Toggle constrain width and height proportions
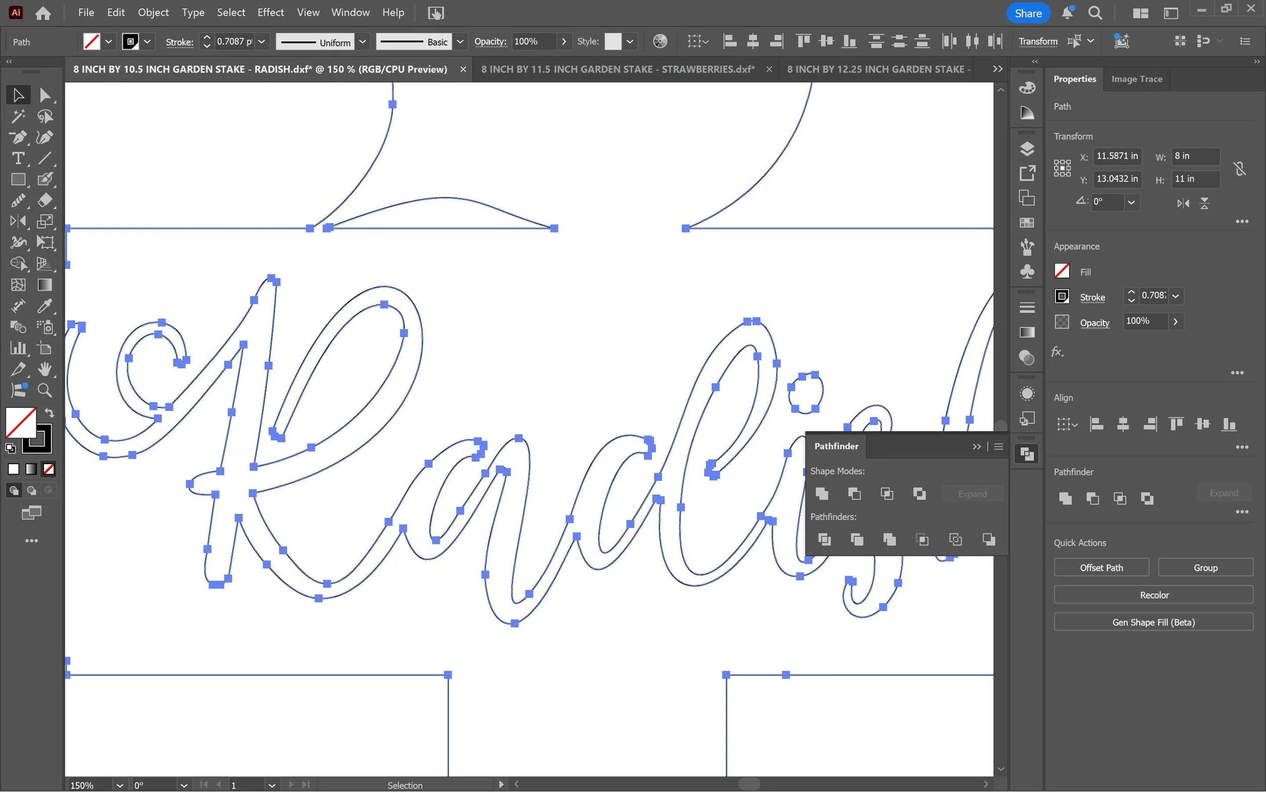1266x792 pixels. pos(1239,168)
